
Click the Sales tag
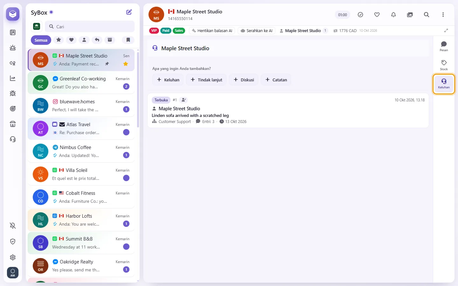(x=179, y=31)
